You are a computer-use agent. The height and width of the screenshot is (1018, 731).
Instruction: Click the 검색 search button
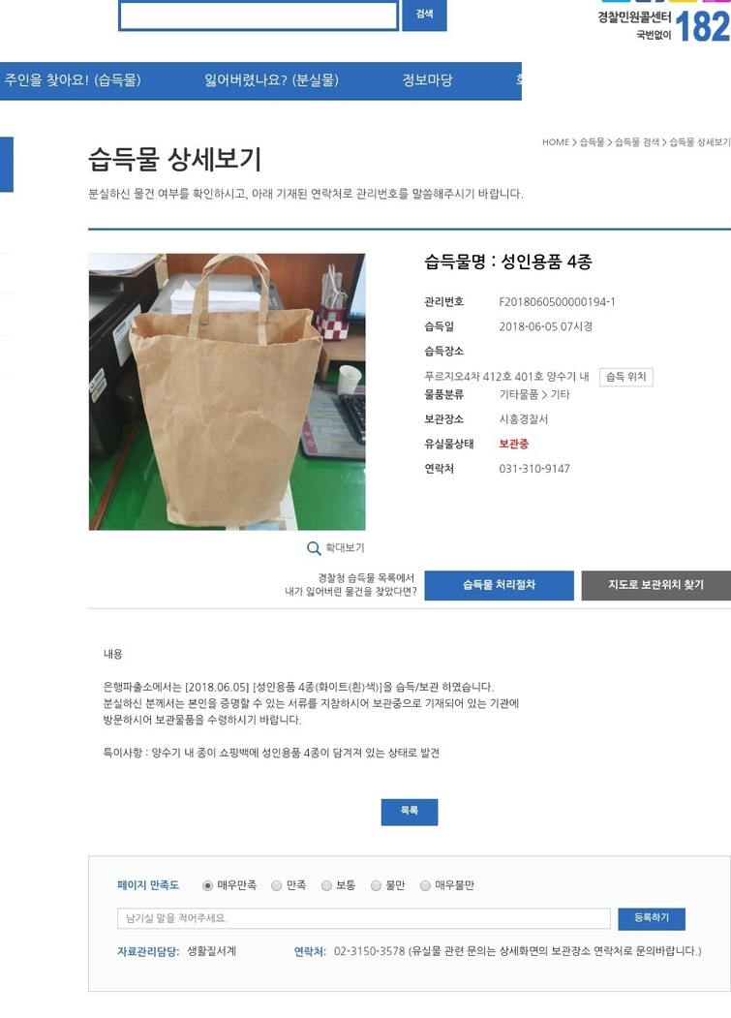coord(425,15)
